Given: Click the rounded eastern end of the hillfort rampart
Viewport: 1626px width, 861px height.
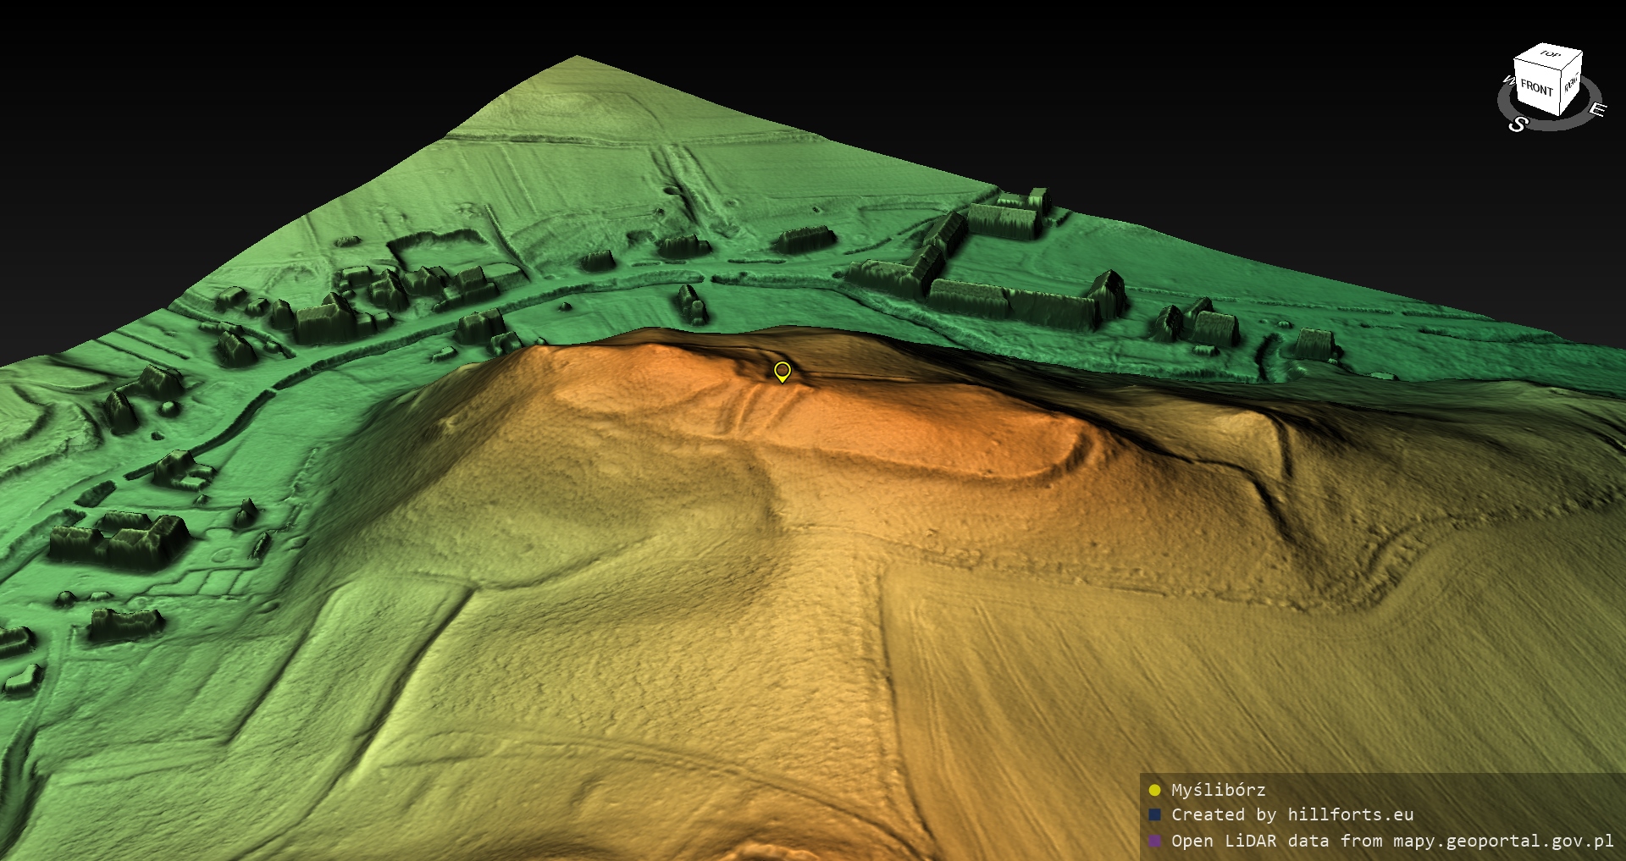Looking at the screenshot, I should 1074,449.
